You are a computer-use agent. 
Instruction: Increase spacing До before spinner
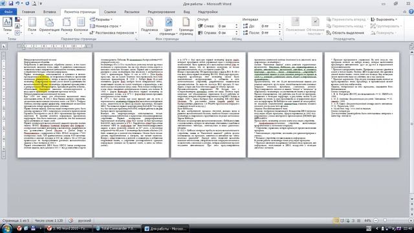tap(279, 25)
